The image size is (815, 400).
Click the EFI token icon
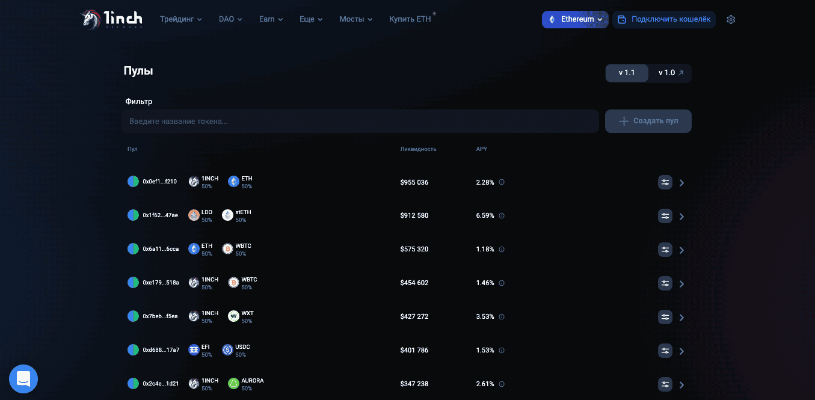[x=194, y=350]
